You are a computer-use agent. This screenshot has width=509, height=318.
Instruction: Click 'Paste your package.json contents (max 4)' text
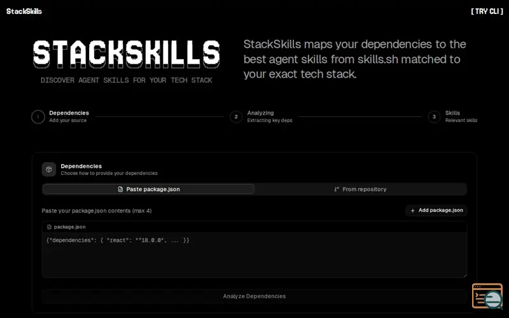click(97, 211)
